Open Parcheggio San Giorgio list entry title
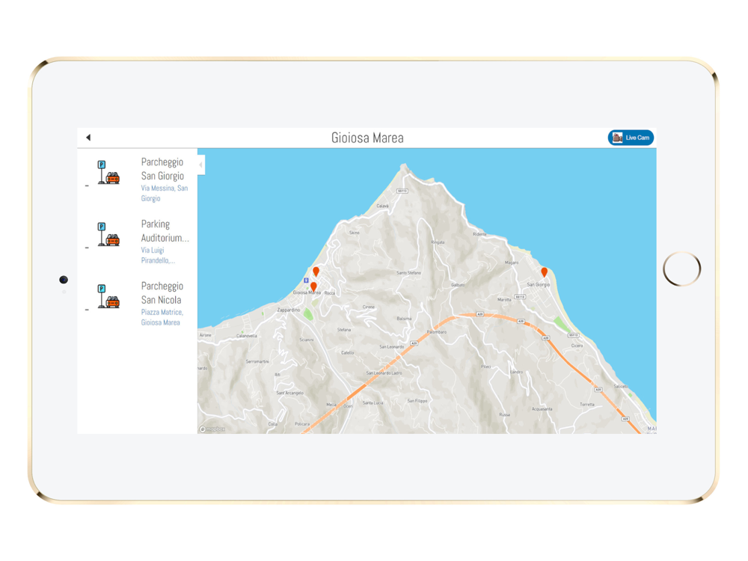Viewport: 748px width, 561px height. [162, 169]
